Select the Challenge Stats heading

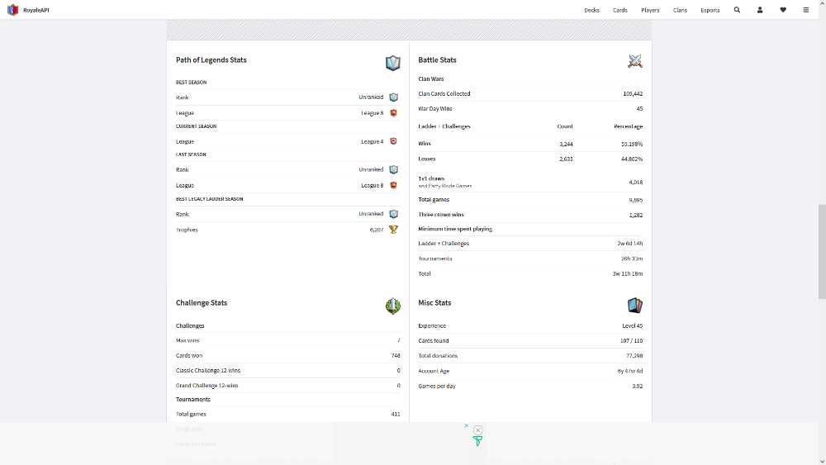(202, 303)
